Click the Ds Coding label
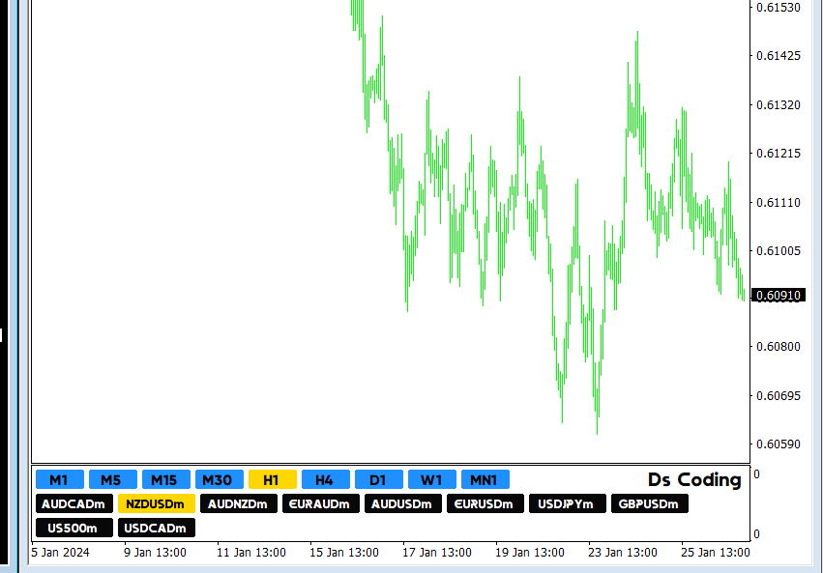823x573 pixels. point(694,479)
